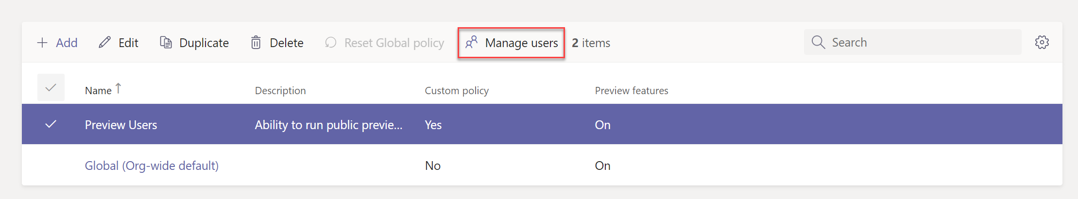Click the Reset Global policy icon
This screenshot has width=1078, height=199.
tap(331, 43)
